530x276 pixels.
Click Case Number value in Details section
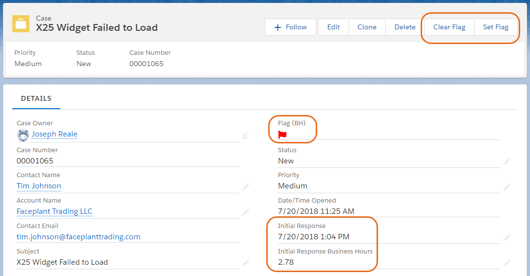[x=35, y=161]
